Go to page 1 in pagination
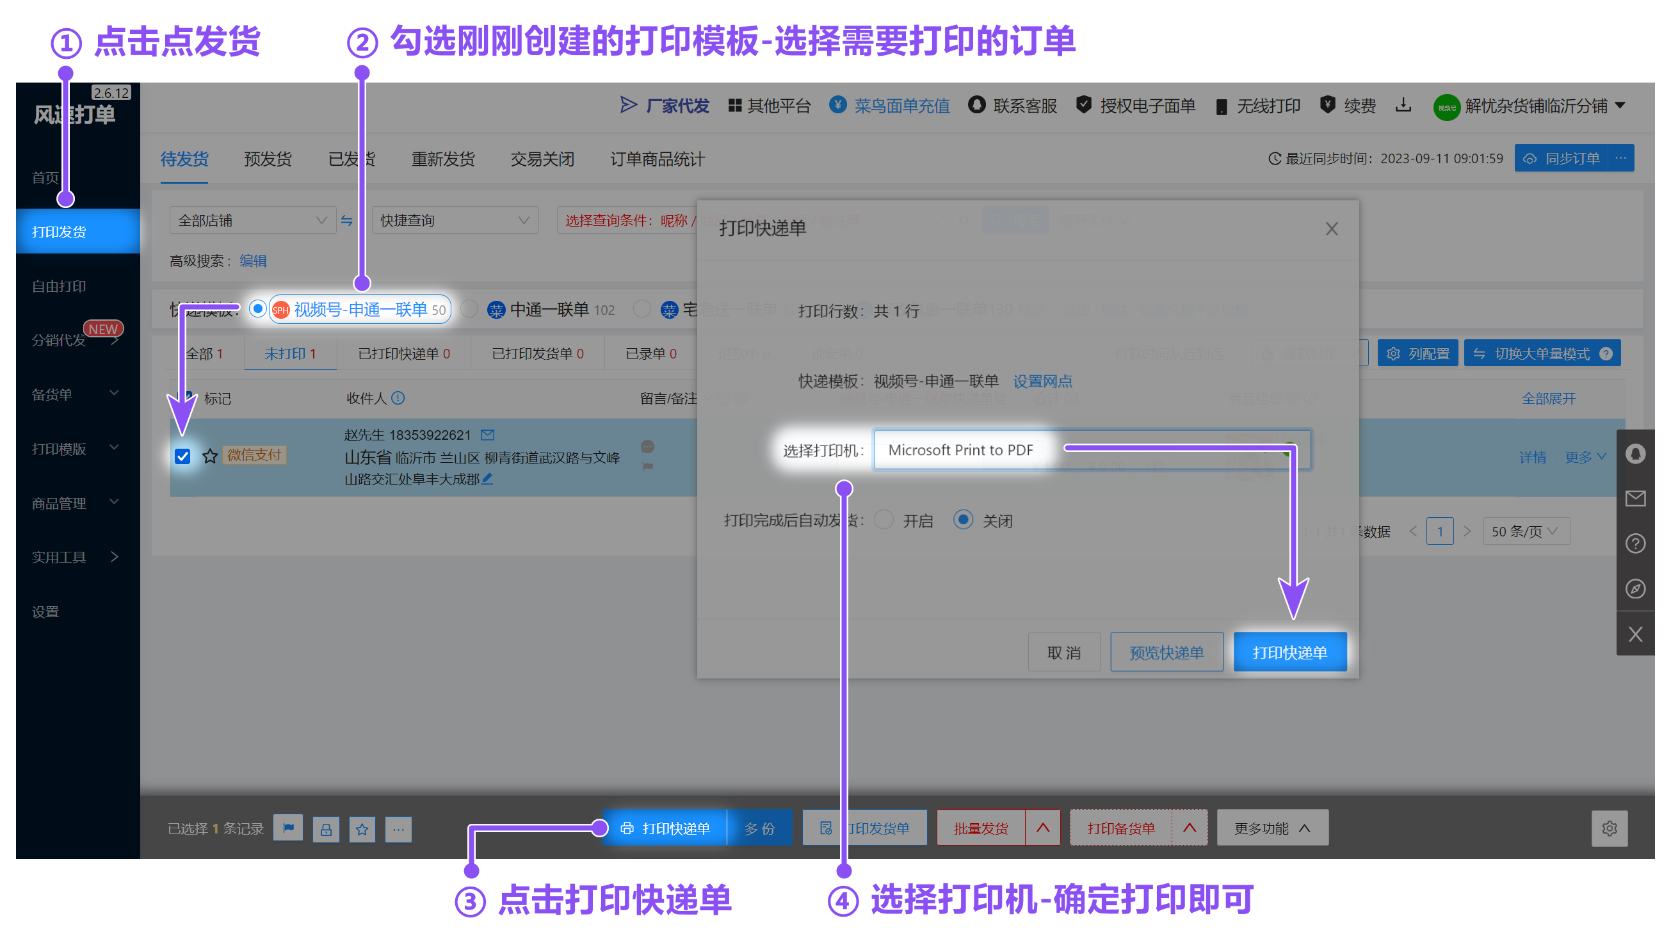1671x932 pixels. [1440, 531]
